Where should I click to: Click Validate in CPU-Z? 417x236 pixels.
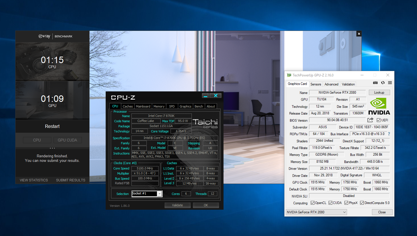click(178, 205)
